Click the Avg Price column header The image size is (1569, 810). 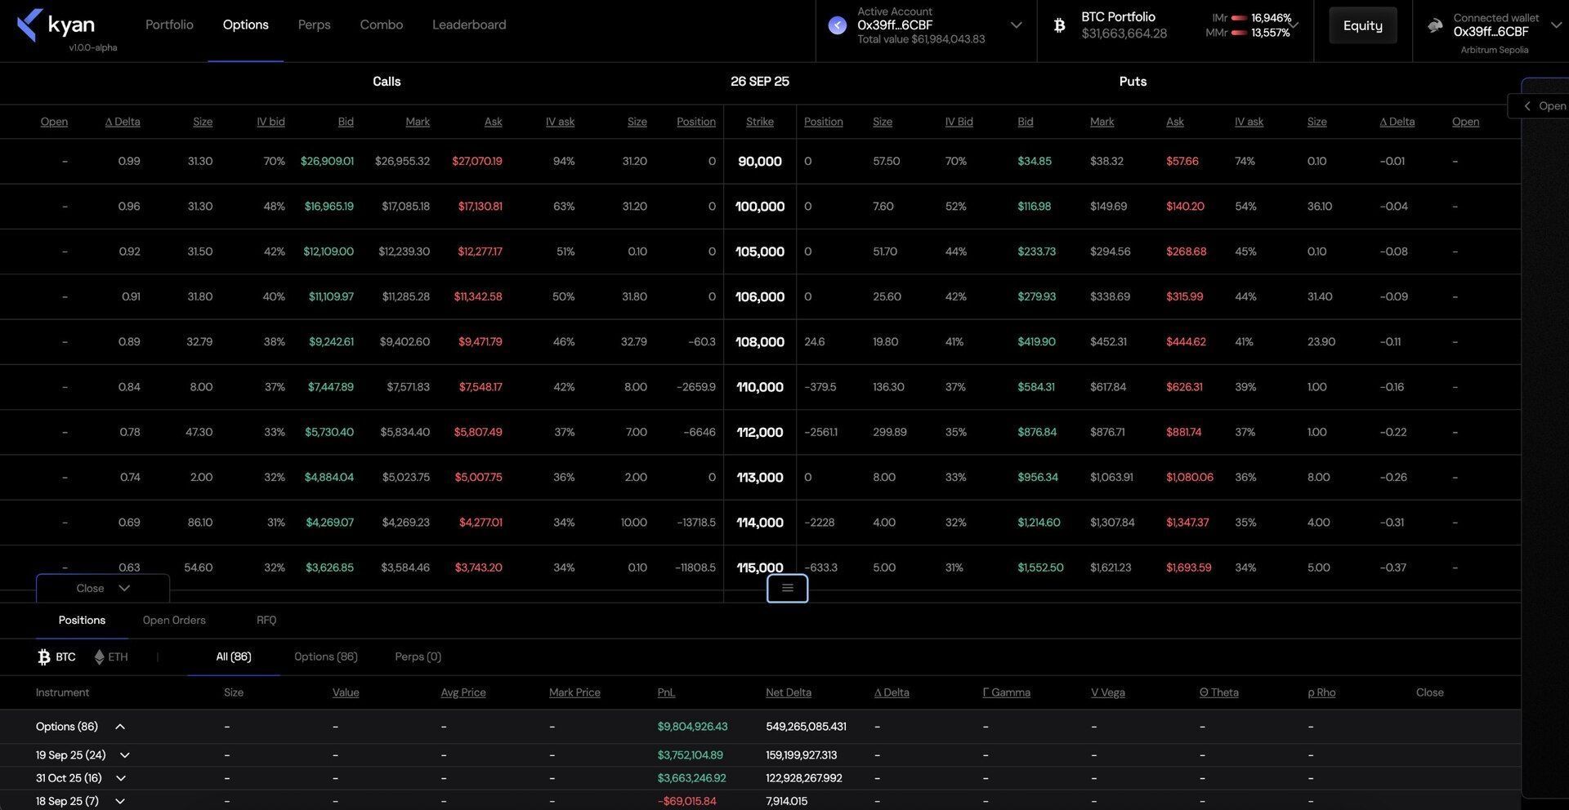coord(463,692)
